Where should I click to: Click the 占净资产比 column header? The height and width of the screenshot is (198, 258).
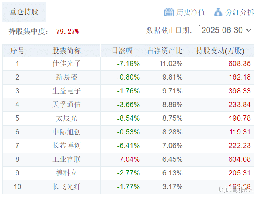[x=165, y=51]
